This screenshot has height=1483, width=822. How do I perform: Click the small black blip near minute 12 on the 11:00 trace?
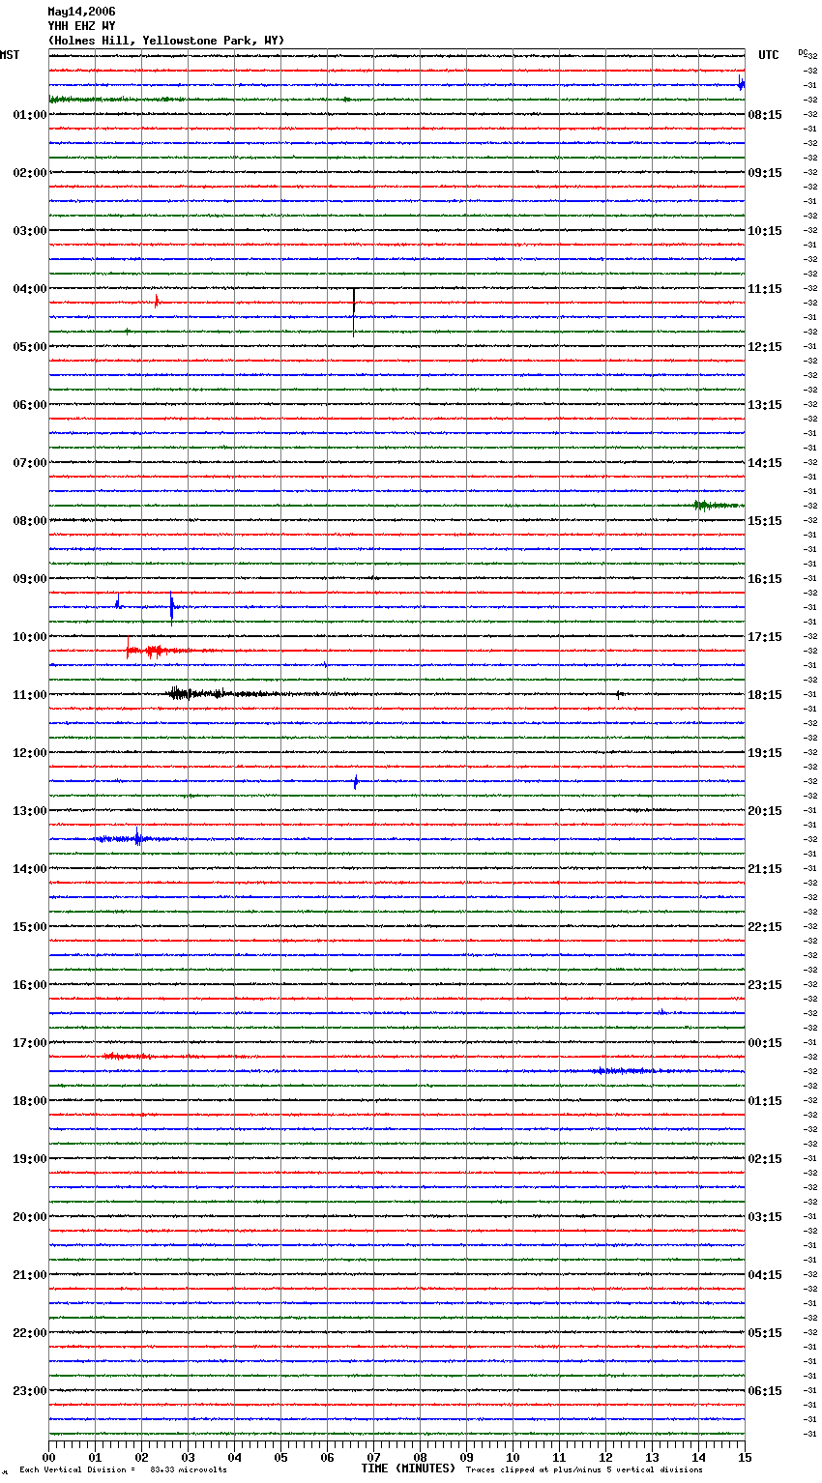click(x=619, y=694)
